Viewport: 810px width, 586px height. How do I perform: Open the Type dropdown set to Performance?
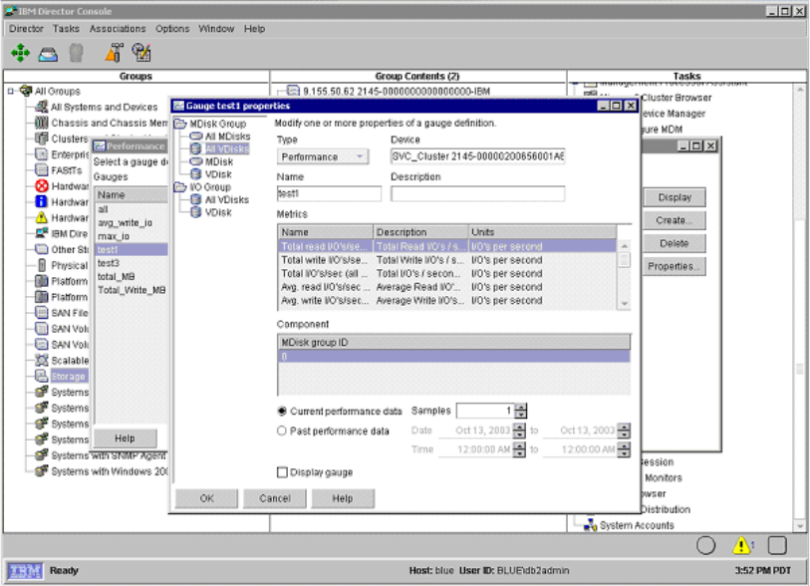pyautogui.click(x=322, y=156)
